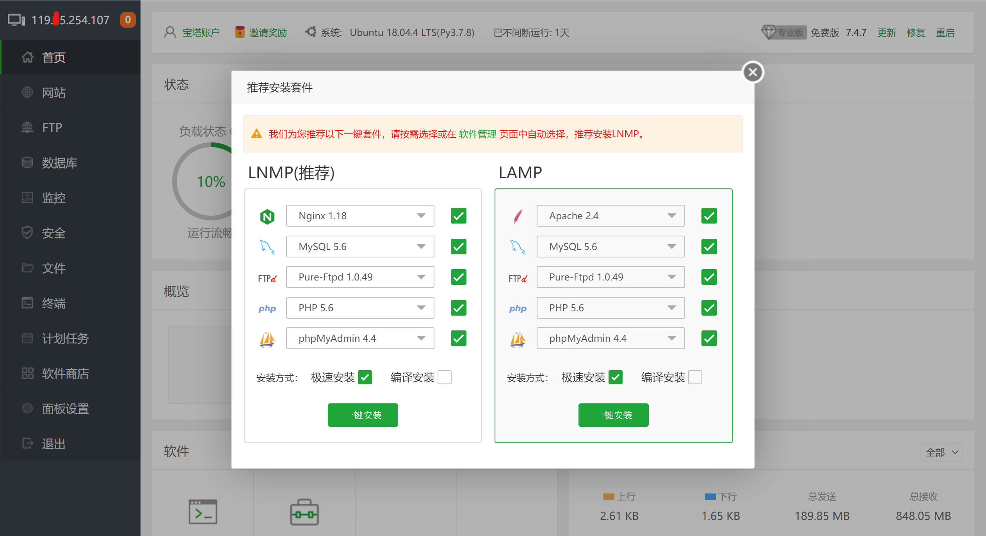This screenshot has height=536, width=986.
Task: Enable 编译安装 checkbox in the LAMP panel
Action: [x=695, y=377]
